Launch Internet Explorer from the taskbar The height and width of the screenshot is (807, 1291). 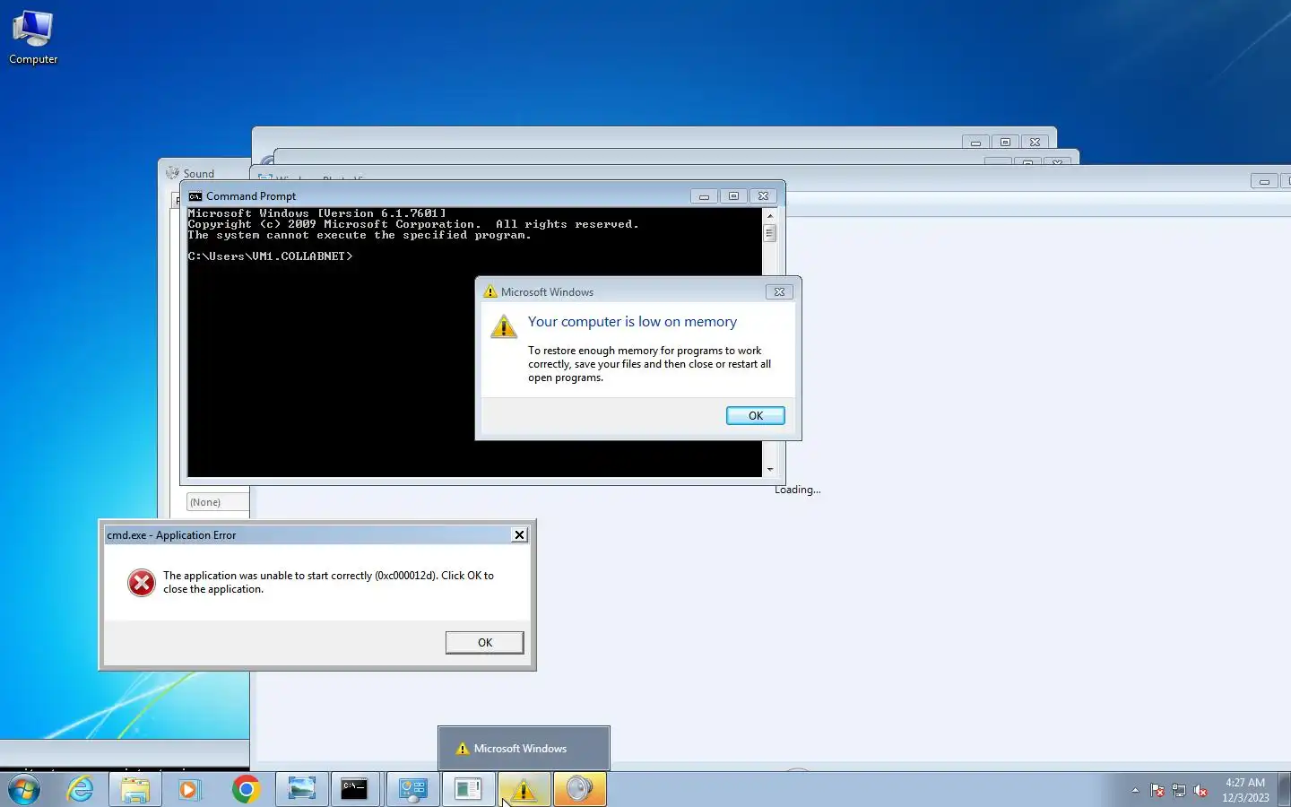(81, 790)
